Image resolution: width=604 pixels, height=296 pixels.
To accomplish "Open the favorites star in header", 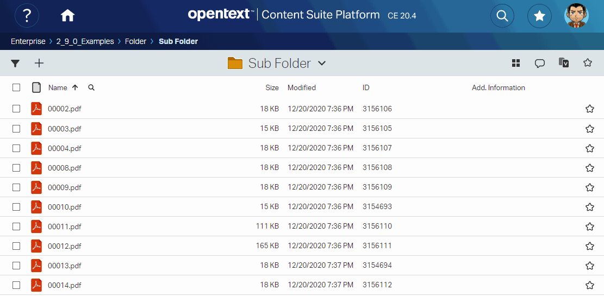I will (539, 16).
